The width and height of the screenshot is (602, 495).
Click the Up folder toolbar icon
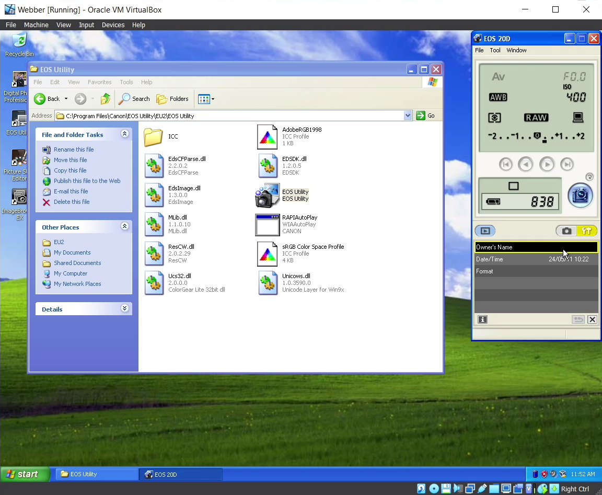point(106,99)
